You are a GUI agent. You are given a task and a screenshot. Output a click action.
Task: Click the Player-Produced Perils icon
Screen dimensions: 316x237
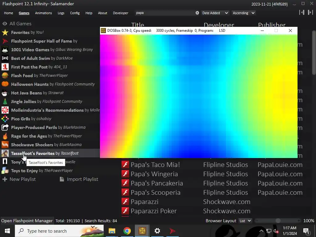click(x=5, y=127)
